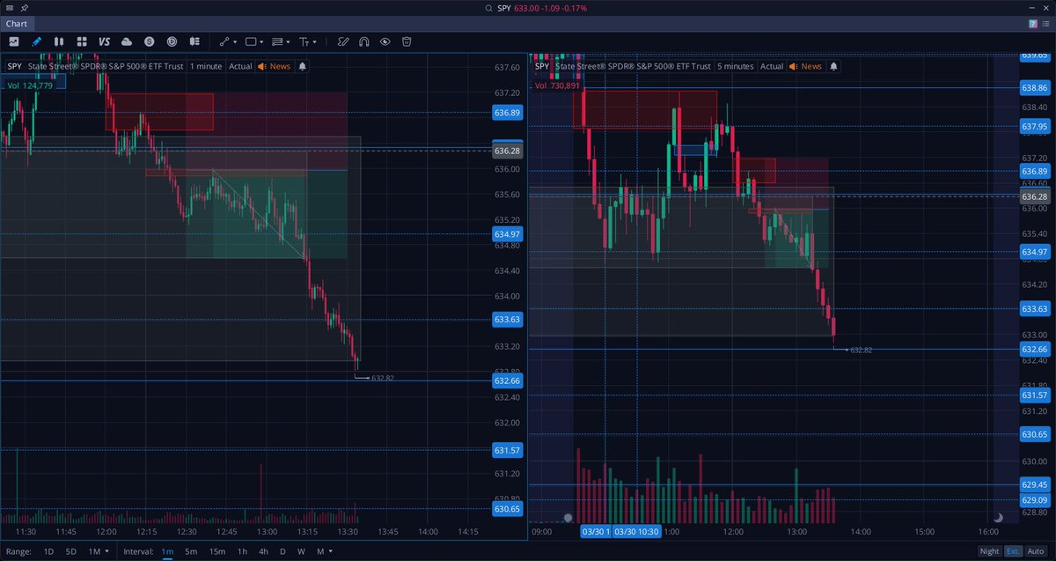Open the 5 minutes interval selector on right chart
The height and width of the screenshot is (561, 1056).
[x=735, y=66]
